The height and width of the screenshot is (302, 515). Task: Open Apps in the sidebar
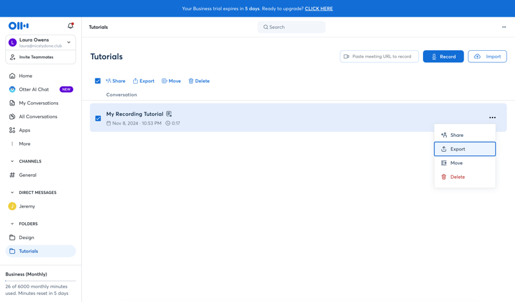(24, 130)
